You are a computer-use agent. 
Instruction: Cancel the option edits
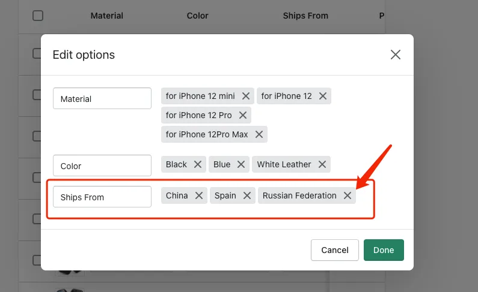point(335,250)
